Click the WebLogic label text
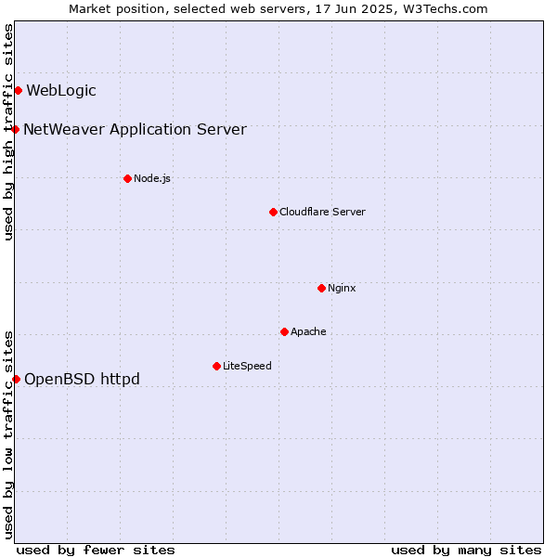This screenshot has height=557, width=557. coord(61,90)
